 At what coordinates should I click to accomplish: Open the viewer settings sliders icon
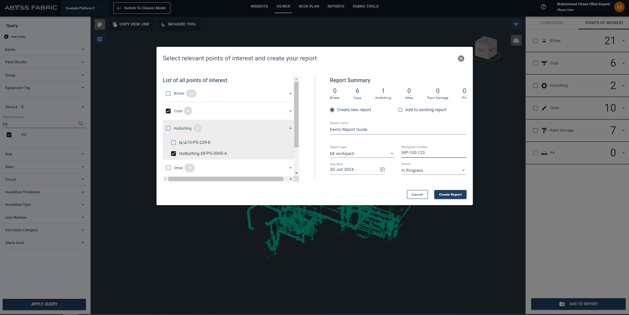pos(100,39)
